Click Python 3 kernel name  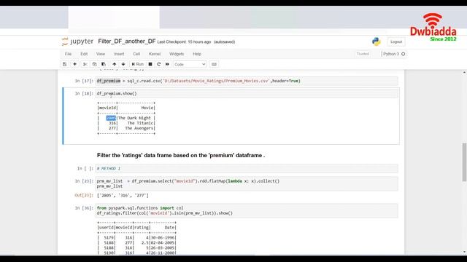391,54
